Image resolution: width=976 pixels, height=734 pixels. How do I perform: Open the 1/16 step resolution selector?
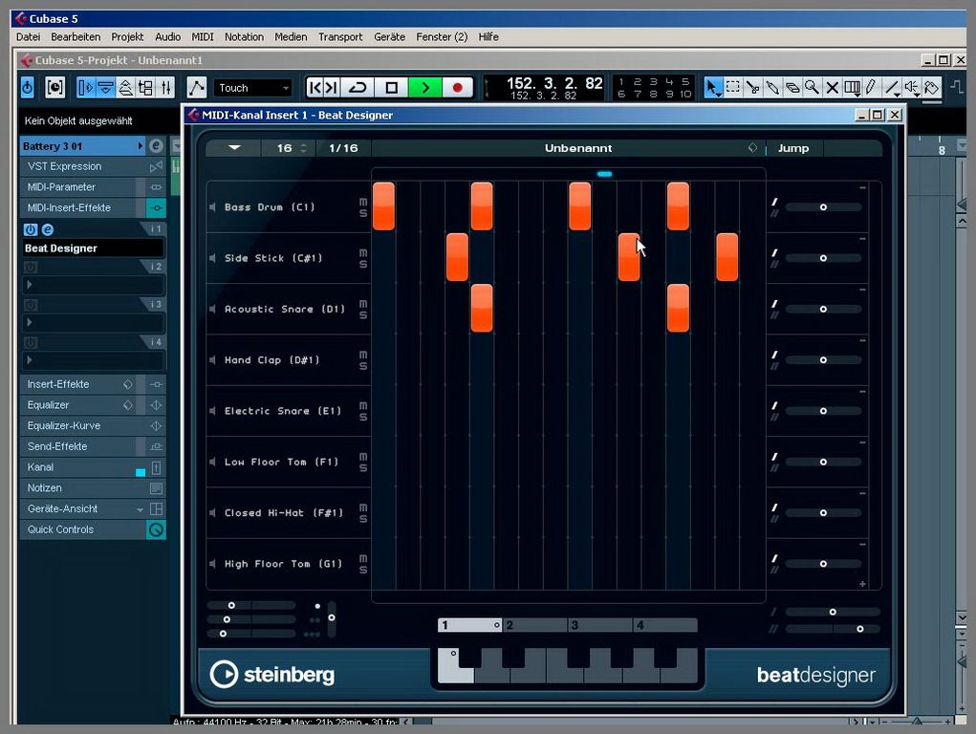tap(343, 148)
